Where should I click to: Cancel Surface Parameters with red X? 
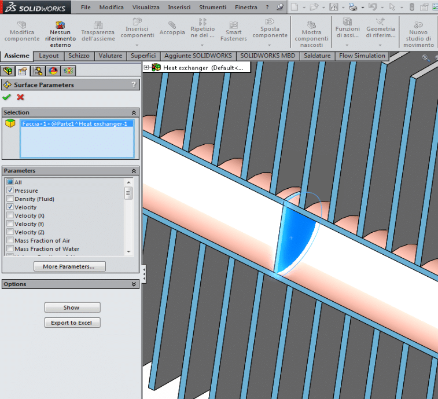pyautogui.click(x=20, y=97)
